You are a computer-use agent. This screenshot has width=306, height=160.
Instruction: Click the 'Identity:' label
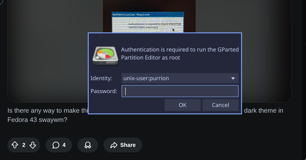point(101,78)
